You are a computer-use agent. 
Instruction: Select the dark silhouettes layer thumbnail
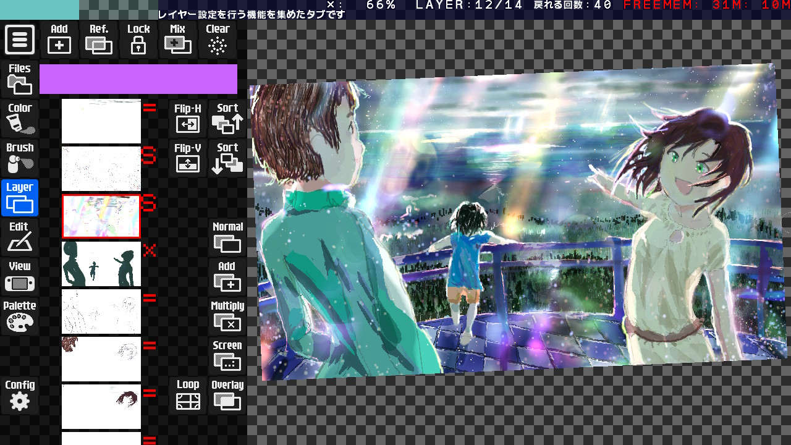click(101, 264)
